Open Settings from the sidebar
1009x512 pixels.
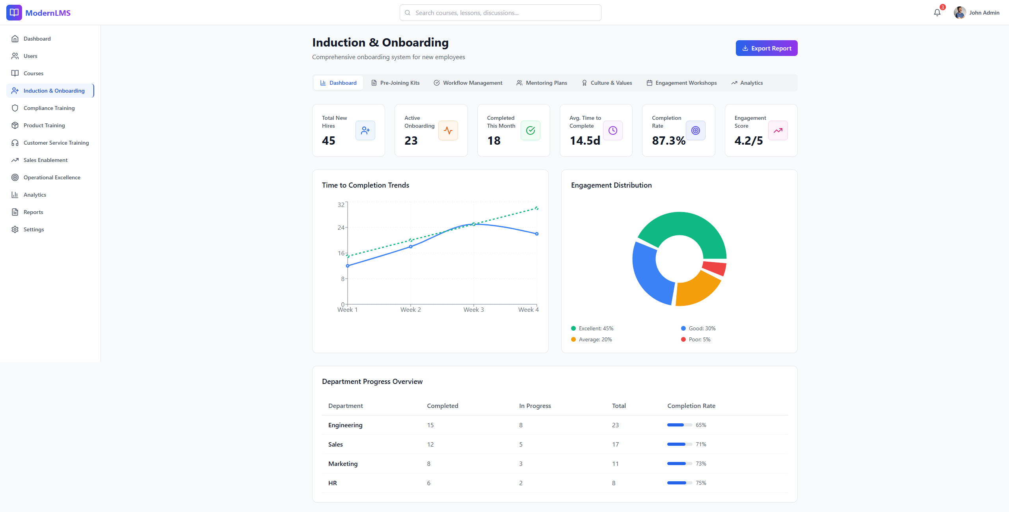34,229
